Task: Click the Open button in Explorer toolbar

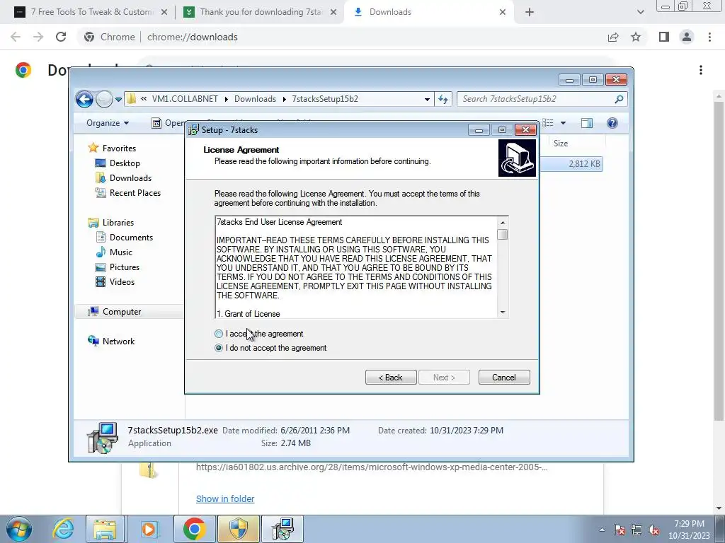Action: pos(169,123)
